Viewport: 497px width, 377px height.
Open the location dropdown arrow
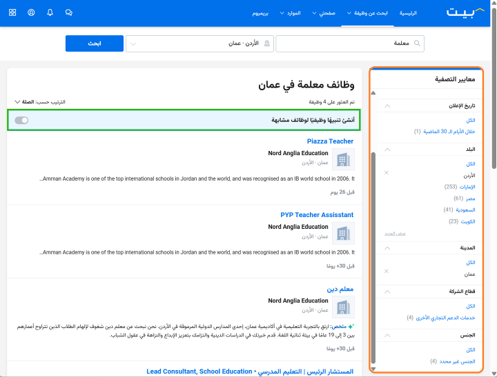click(133, 43)
